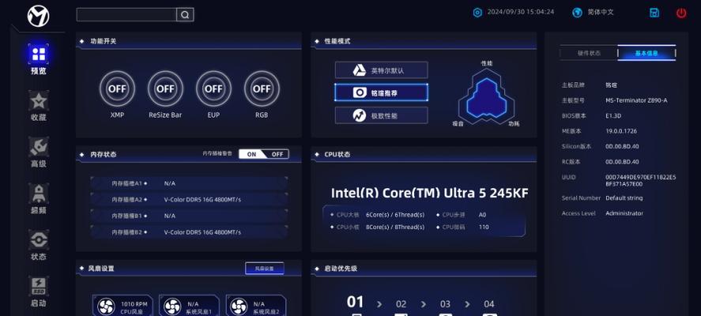Screen dimensions: 701x316
Task: Click the CPU状态 panel title
Action: 337,154
